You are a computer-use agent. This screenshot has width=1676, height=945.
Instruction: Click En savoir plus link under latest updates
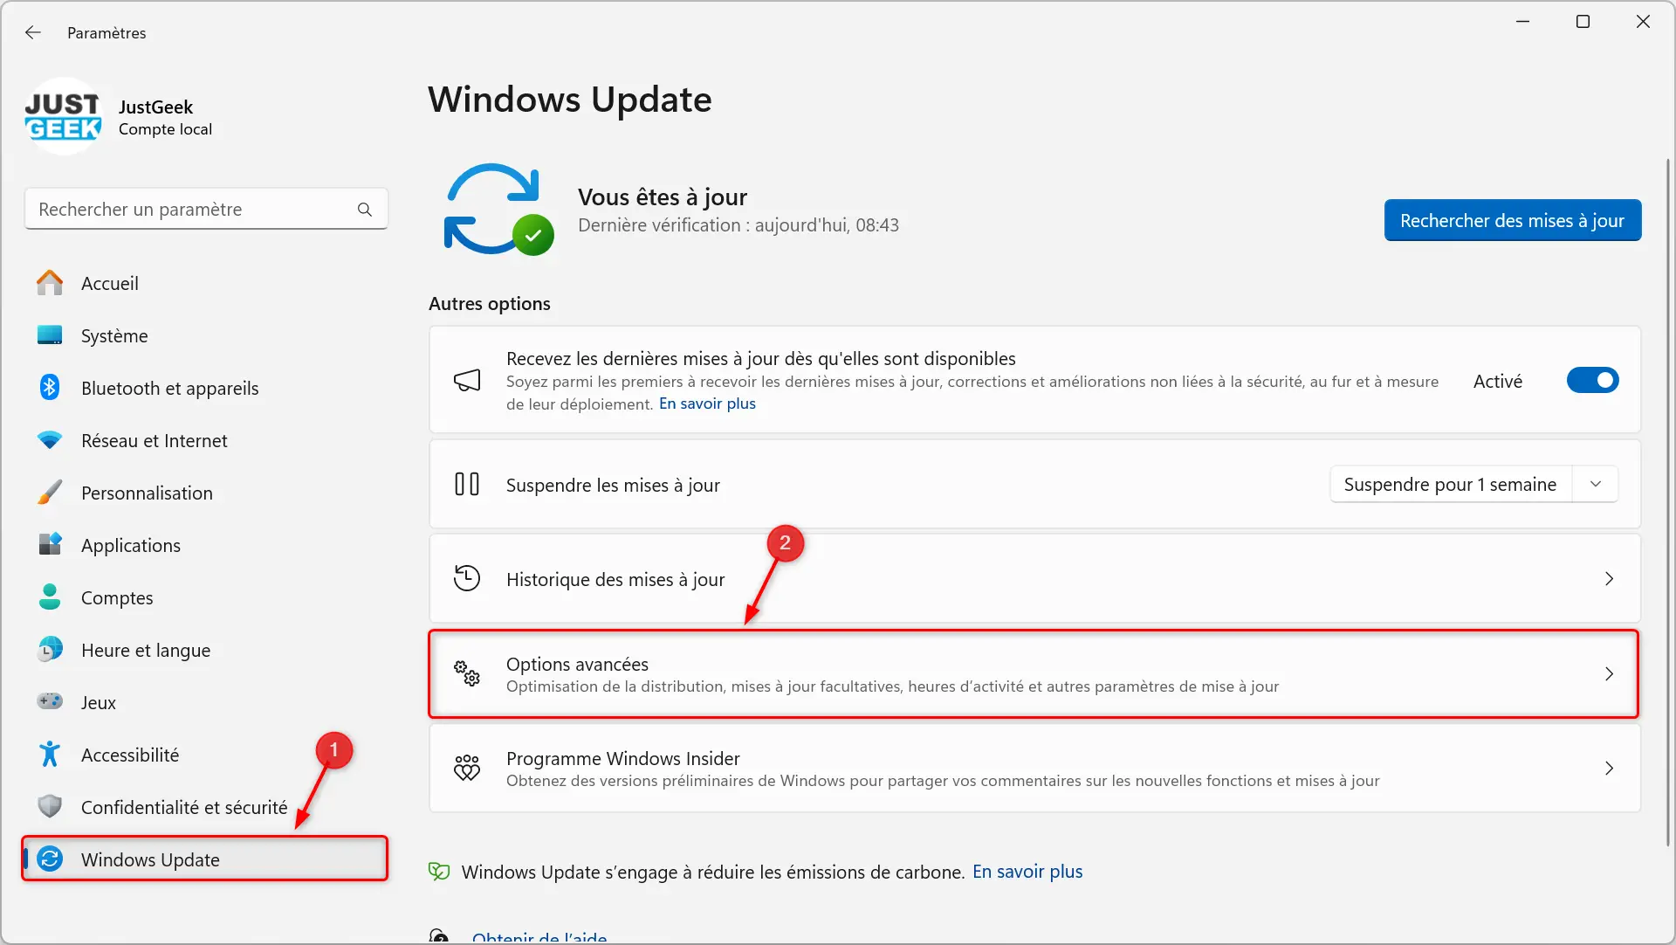[x=707, y=404]
